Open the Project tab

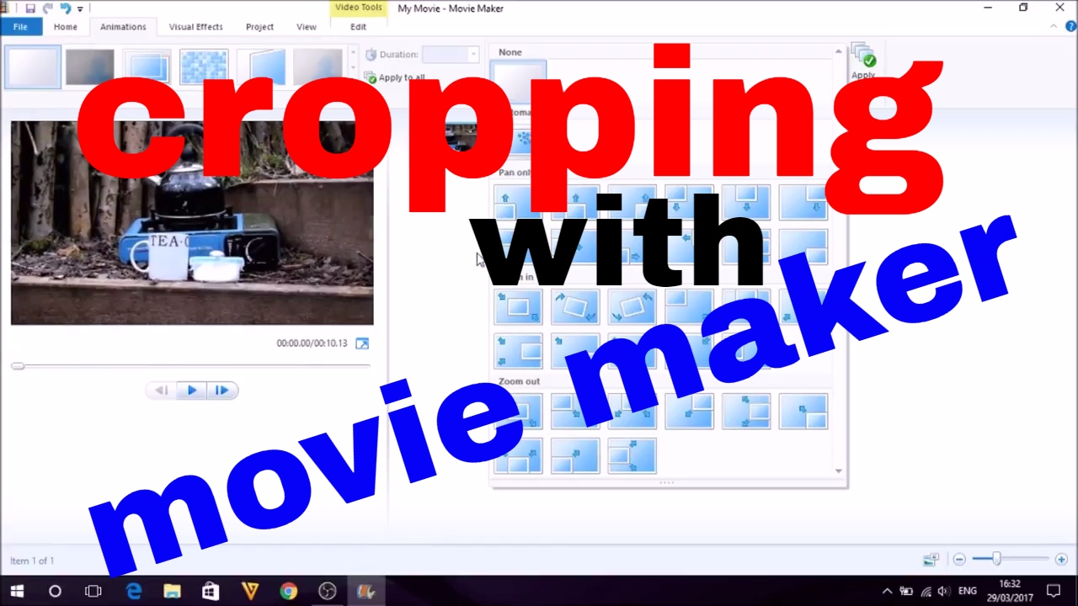[x=259, y=27]
